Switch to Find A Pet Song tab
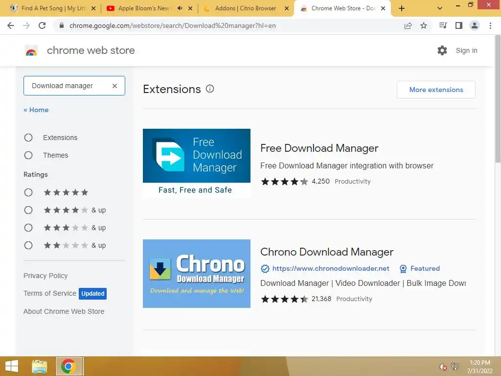This screenshot has height=376, width=501. (x=53, y=8)
